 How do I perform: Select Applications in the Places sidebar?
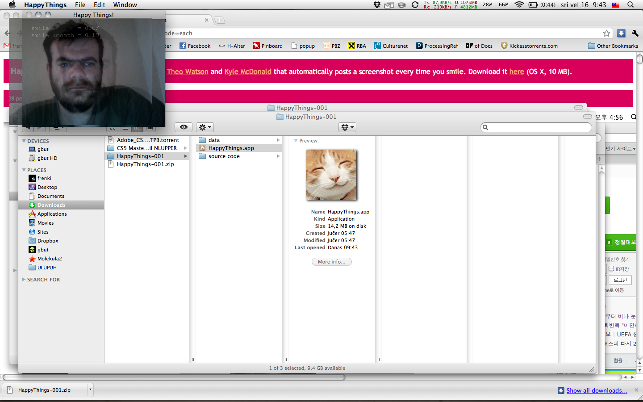coord(52,214)
